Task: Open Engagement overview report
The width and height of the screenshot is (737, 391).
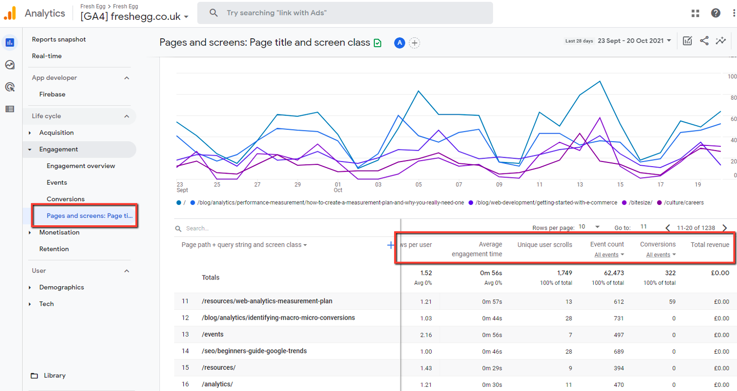Action: (x=81, y=166)
